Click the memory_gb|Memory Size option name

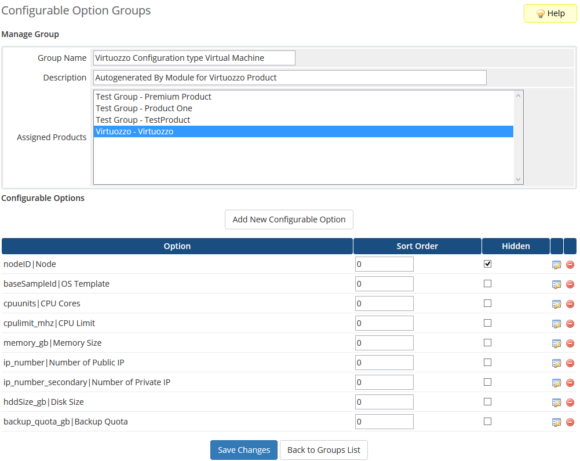pos(53,343)
